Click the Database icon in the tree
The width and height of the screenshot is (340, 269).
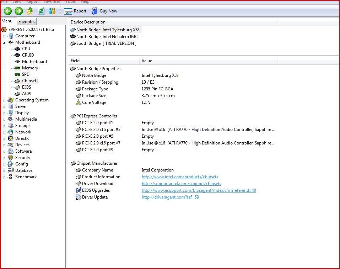tap(11, 170)
